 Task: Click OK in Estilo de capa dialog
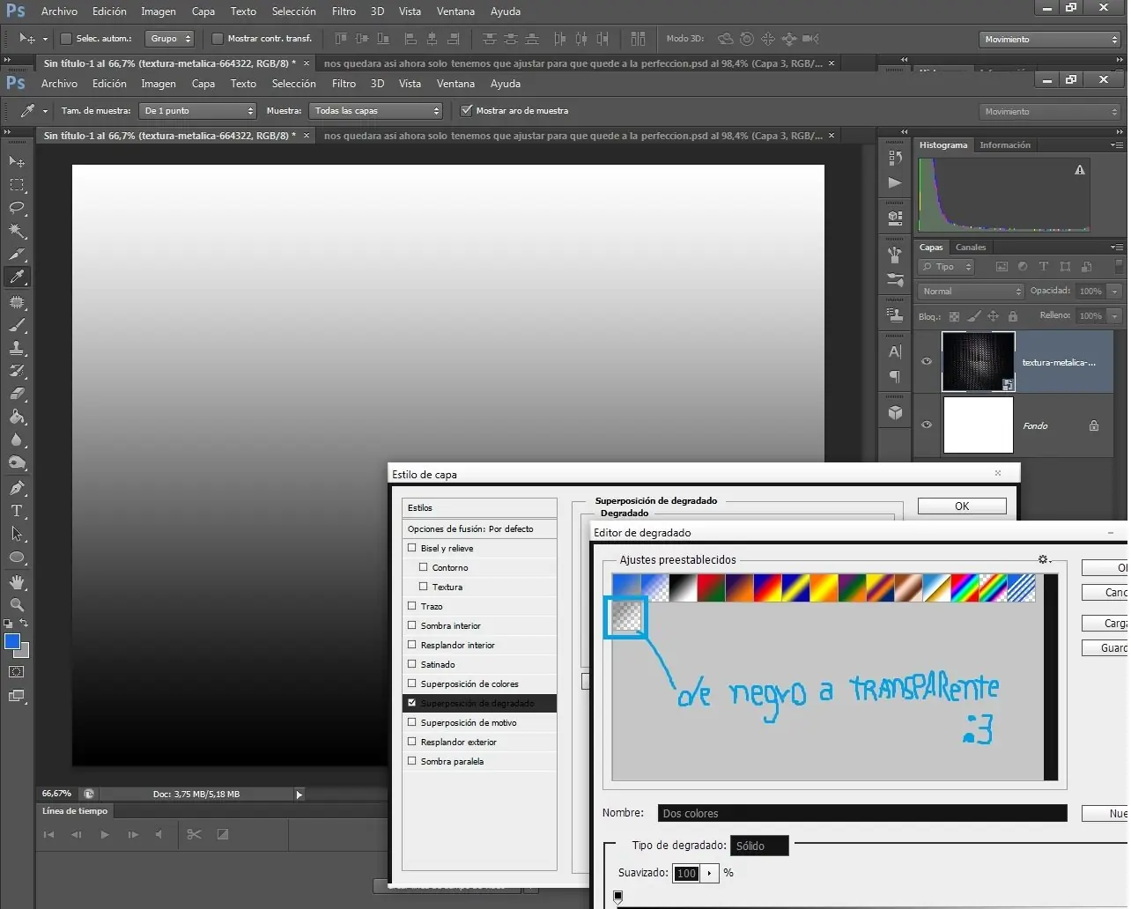point(962,506)
